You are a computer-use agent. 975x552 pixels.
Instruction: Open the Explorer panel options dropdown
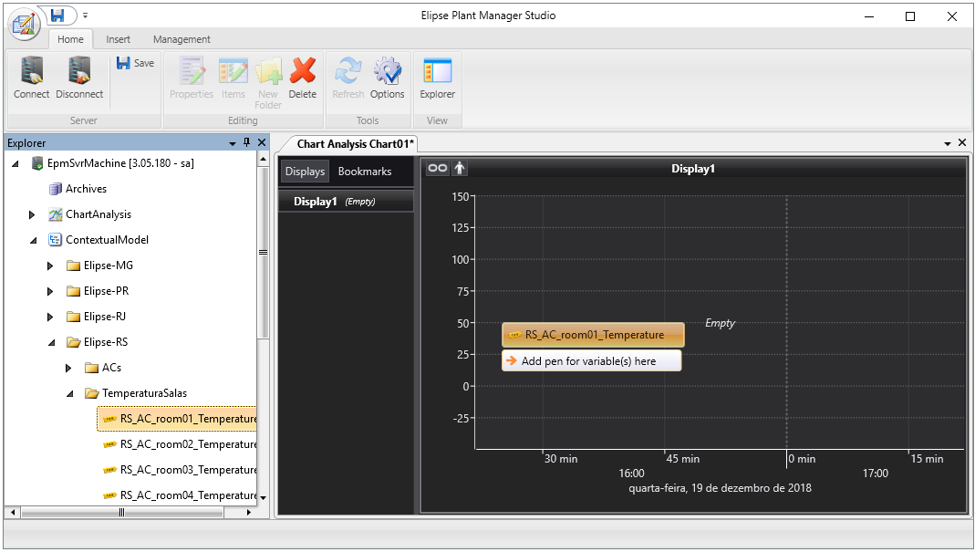[233, 143]
